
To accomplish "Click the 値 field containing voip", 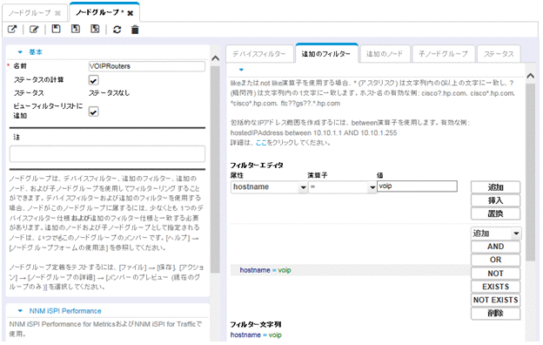I will [x=417, y=186].
